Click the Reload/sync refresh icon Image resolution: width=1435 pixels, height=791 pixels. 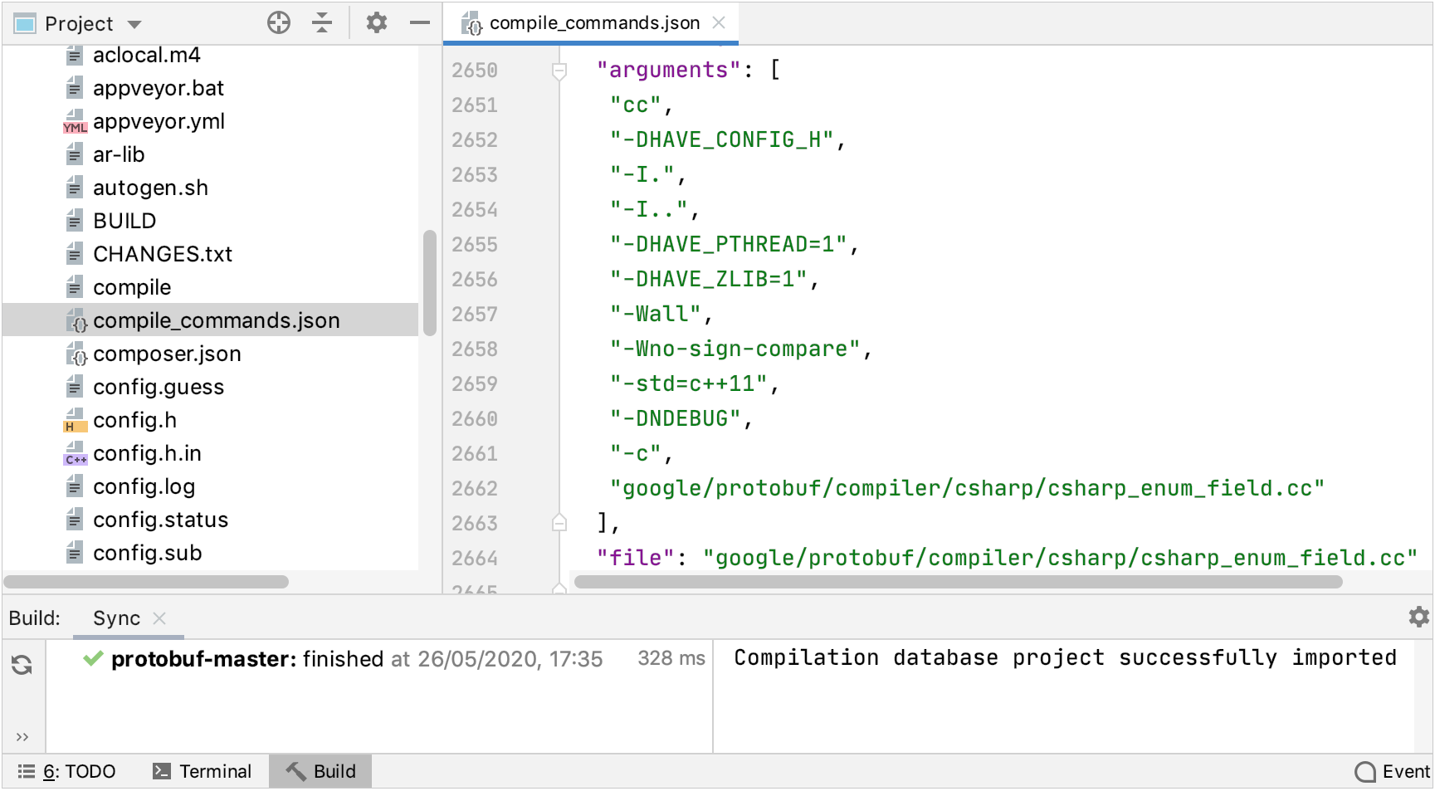coord(22,665)
